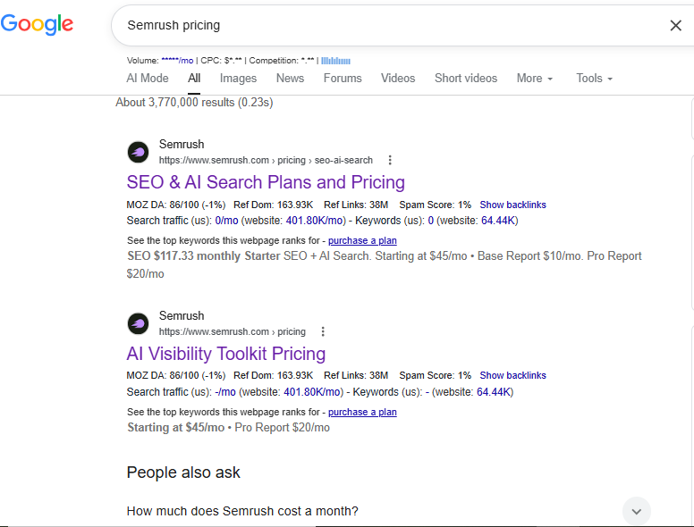The image size is (694, 527).
Task: Click the chevron beside Semrush cost question
Action: (637, 512)
